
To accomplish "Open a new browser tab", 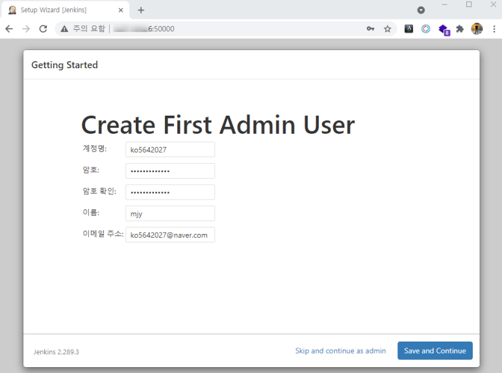I will [x=141, y=10].
